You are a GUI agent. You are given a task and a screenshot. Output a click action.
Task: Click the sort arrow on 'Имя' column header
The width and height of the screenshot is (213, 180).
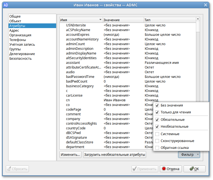tap(100, 20)
